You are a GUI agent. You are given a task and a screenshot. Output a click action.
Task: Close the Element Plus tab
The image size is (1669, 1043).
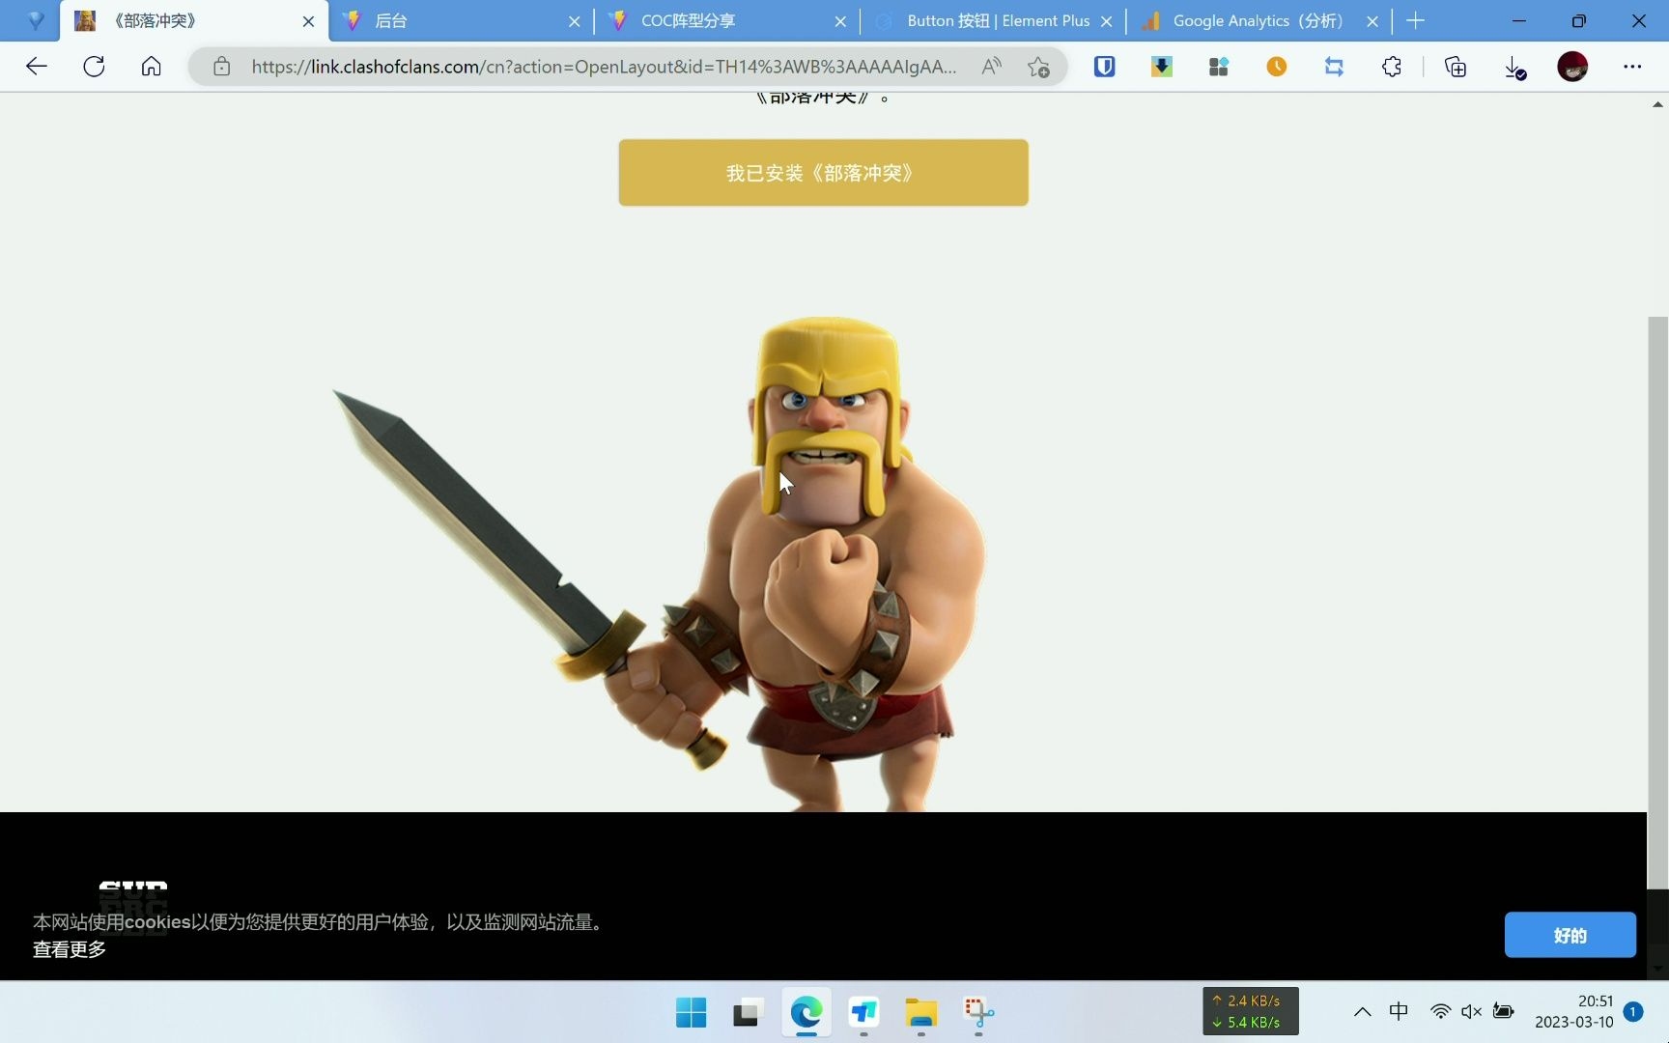pos(1107,21)
